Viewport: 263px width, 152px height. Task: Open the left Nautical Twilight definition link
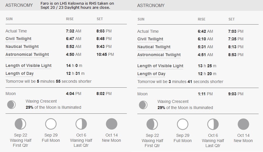pos(22,47)
